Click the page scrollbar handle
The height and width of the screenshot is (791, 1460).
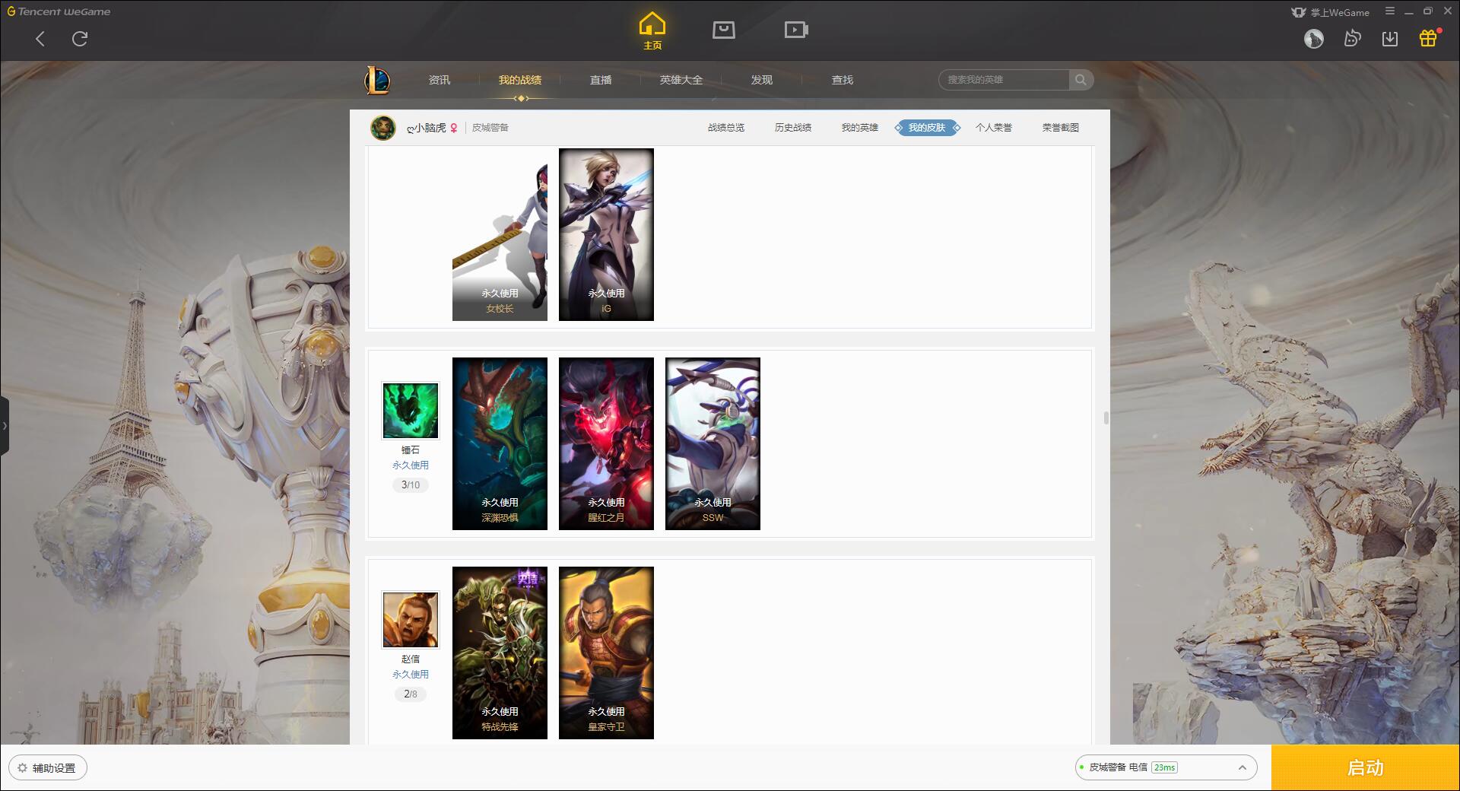coord(1106,418)
